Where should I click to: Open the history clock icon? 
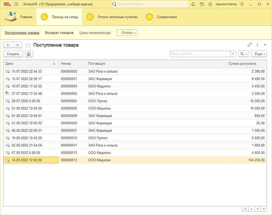pos(202,4)
